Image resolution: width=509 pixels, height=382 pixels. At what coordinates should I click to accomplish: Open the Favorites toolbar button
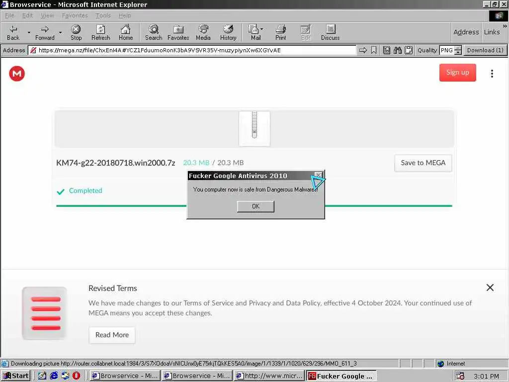click(178, 32)
